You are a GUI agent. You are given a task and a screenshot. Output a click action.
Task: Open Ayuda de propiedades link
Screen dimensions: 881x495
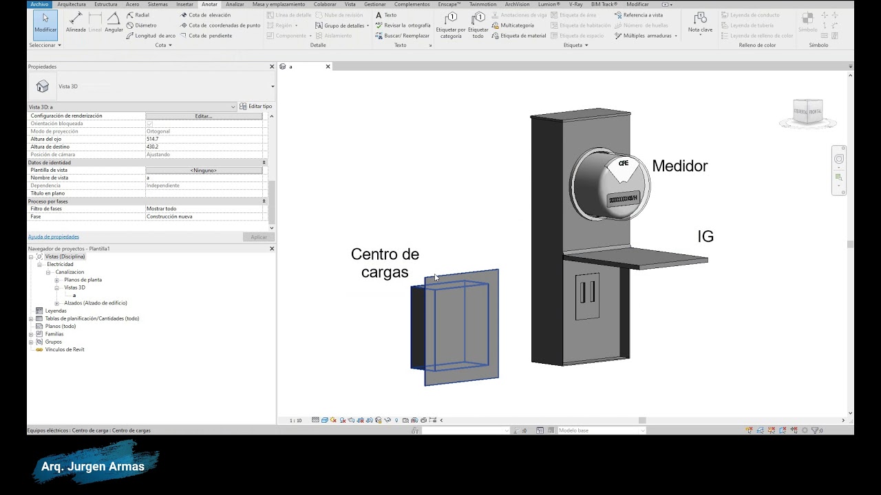[x=54, y=236]
